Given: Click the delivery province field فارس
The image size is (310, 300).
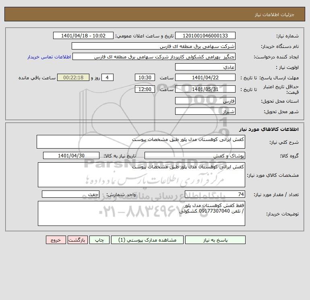Looking at the screenshot, I should click(x=205, y=101).
